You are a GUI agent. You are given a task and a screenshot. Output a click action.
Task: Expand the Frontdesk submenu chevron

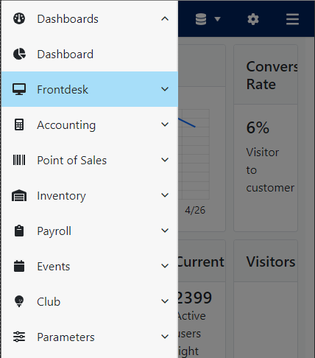click(165, 89)
